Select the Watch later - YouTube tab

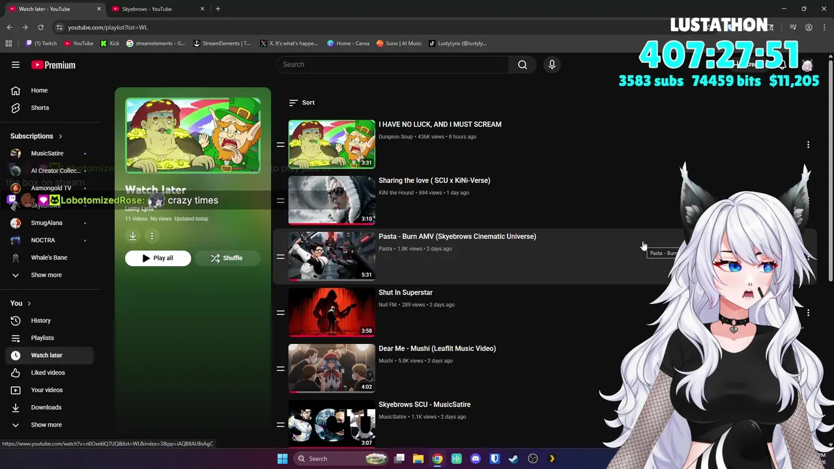[x=53, y=9]
